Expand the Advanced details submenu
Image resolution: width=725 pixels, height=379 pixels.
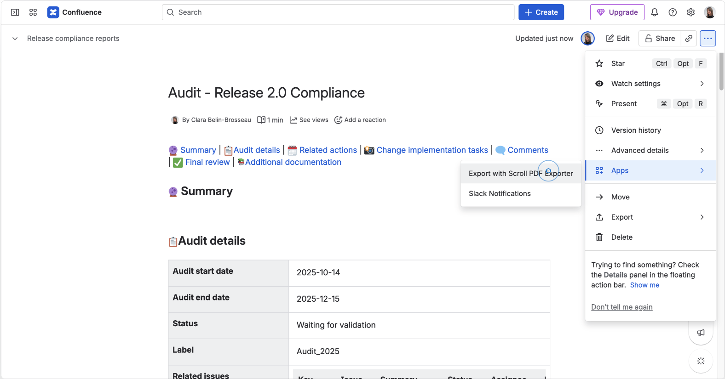tap(650, 150)
